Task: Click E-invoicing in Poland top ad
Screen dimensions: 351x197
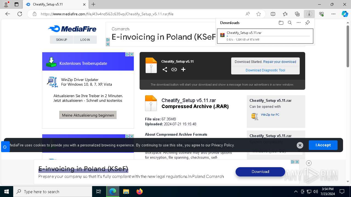Action: click(x=164, y=37)
